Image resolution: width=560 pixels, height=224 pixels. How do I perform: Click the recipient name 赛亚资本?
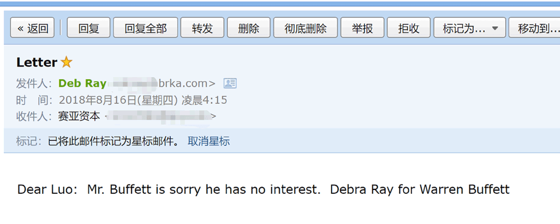tap(79, 116)
